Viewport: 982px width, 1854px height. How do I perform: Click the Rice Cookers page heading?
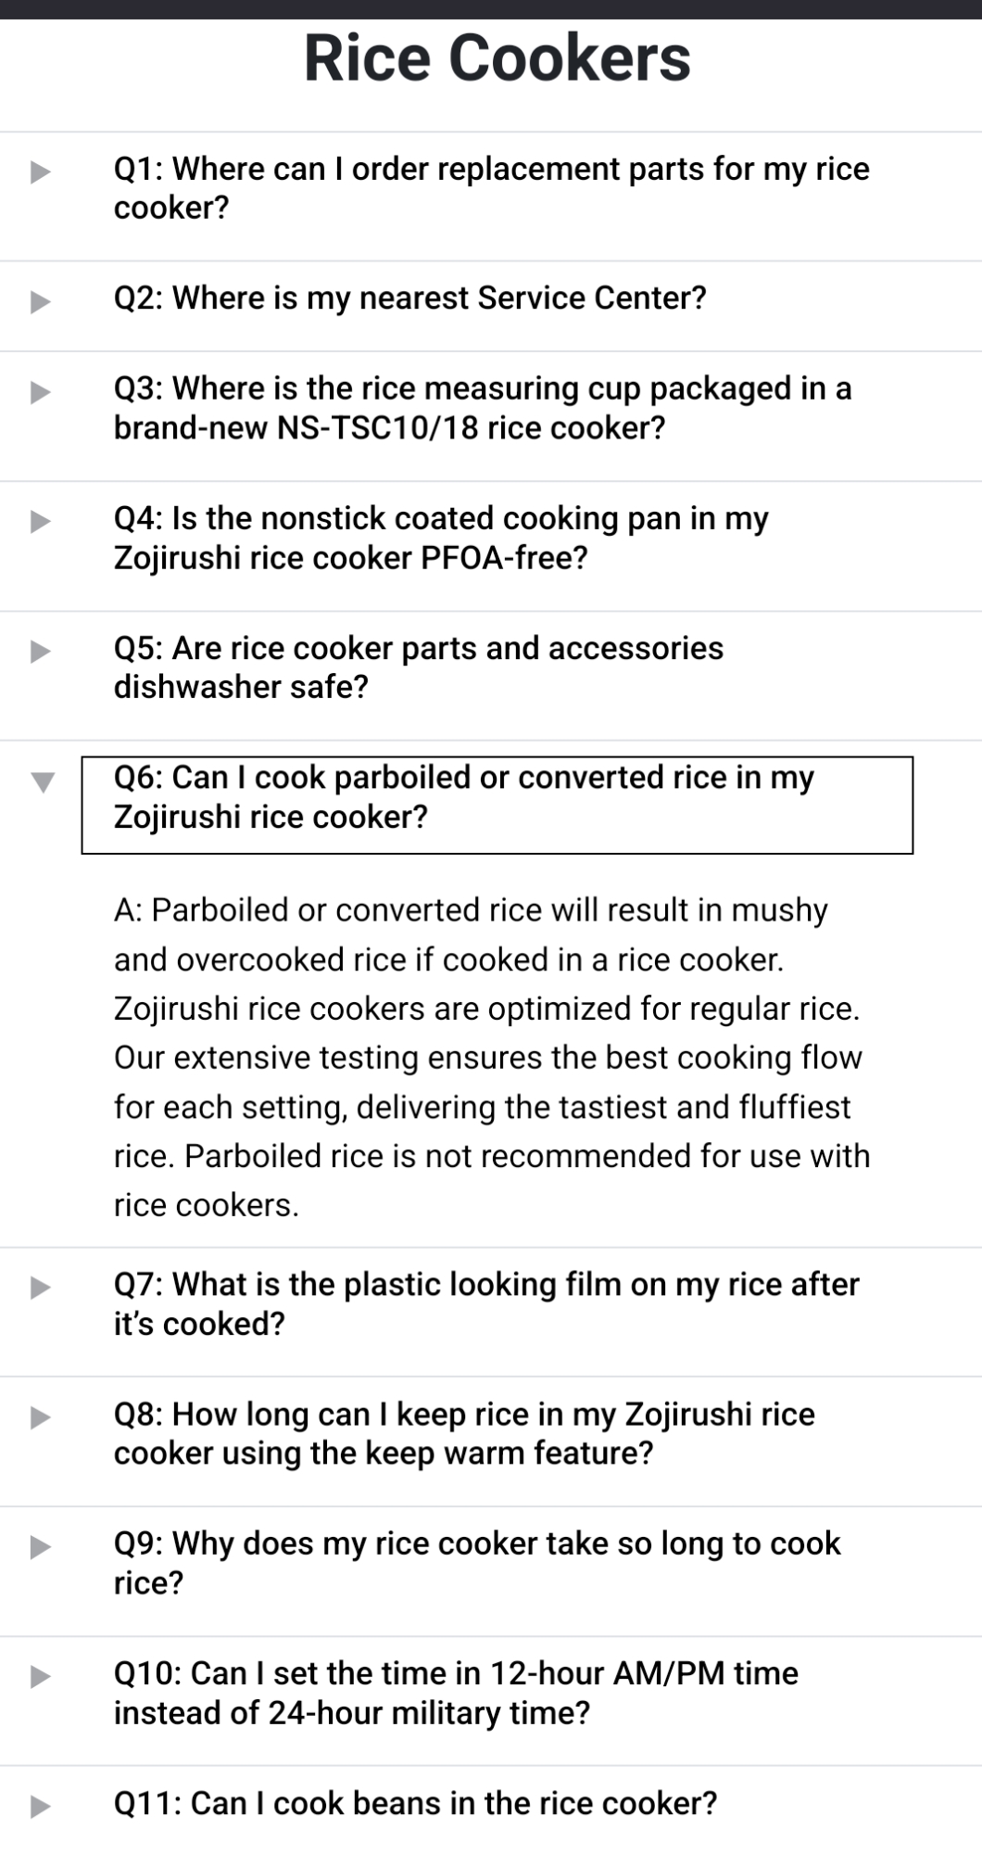coord(497,58)
